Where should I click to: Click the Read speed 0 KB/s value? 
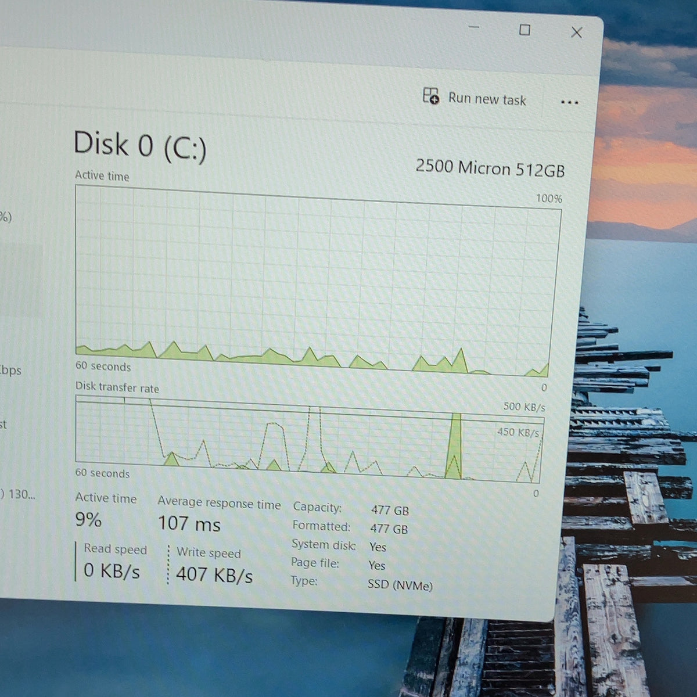click(112, 571)
